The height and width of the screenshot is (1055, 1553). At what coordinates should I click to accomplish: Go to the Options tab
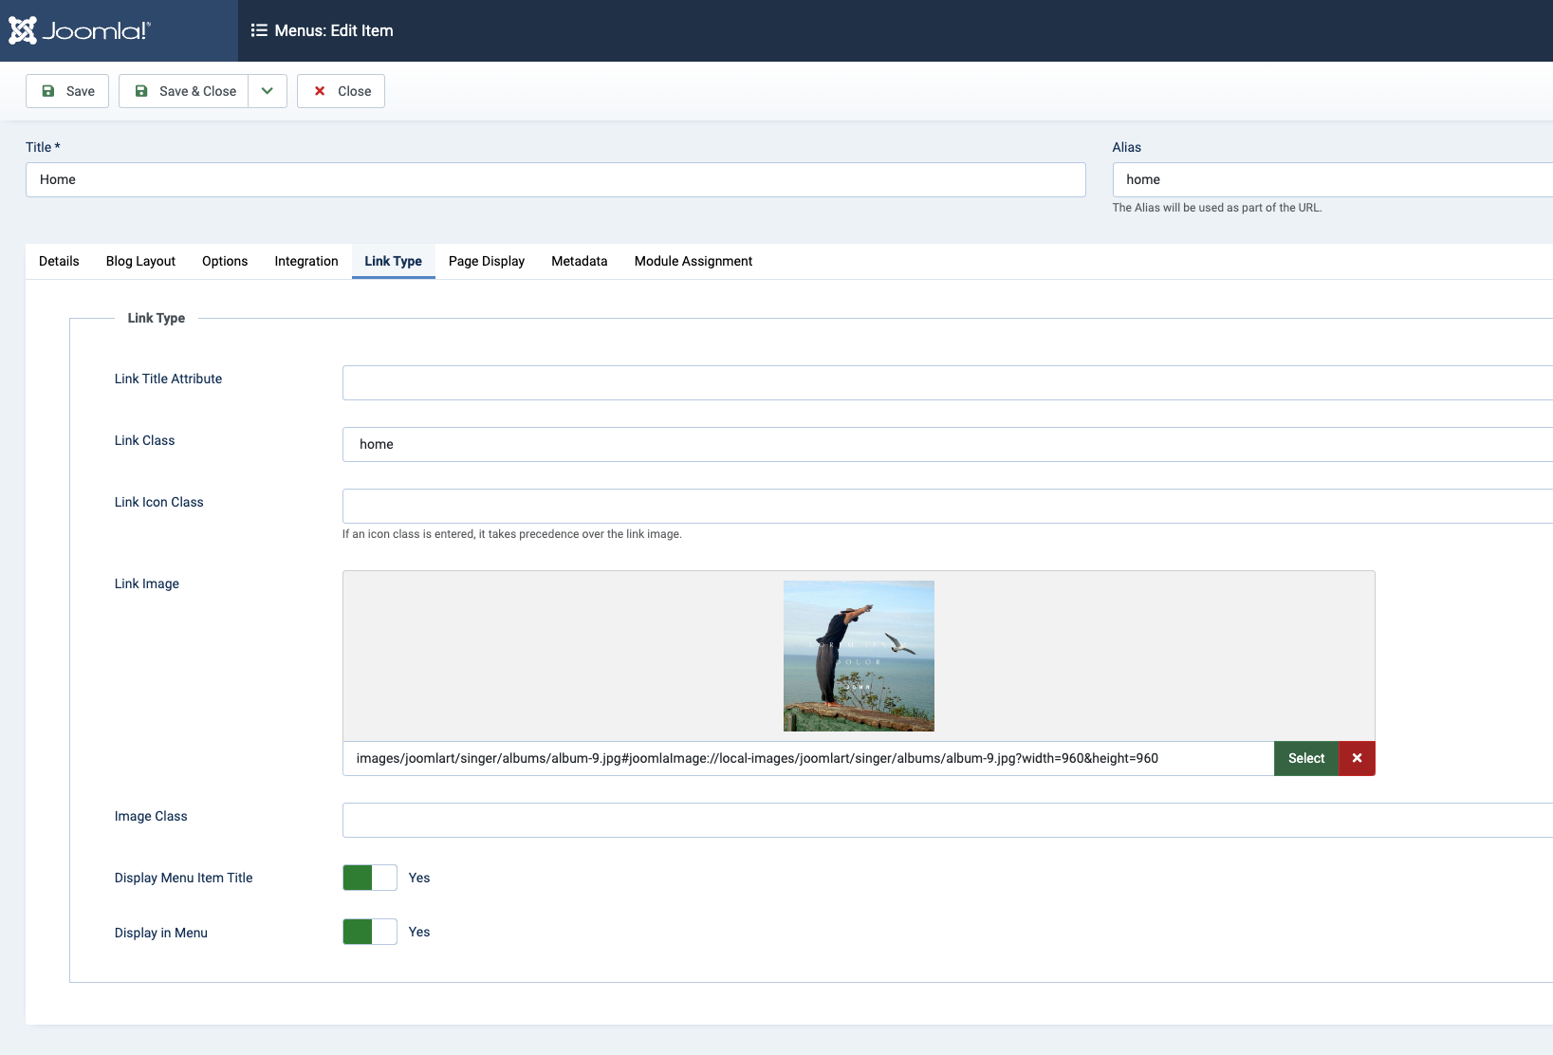225,261
